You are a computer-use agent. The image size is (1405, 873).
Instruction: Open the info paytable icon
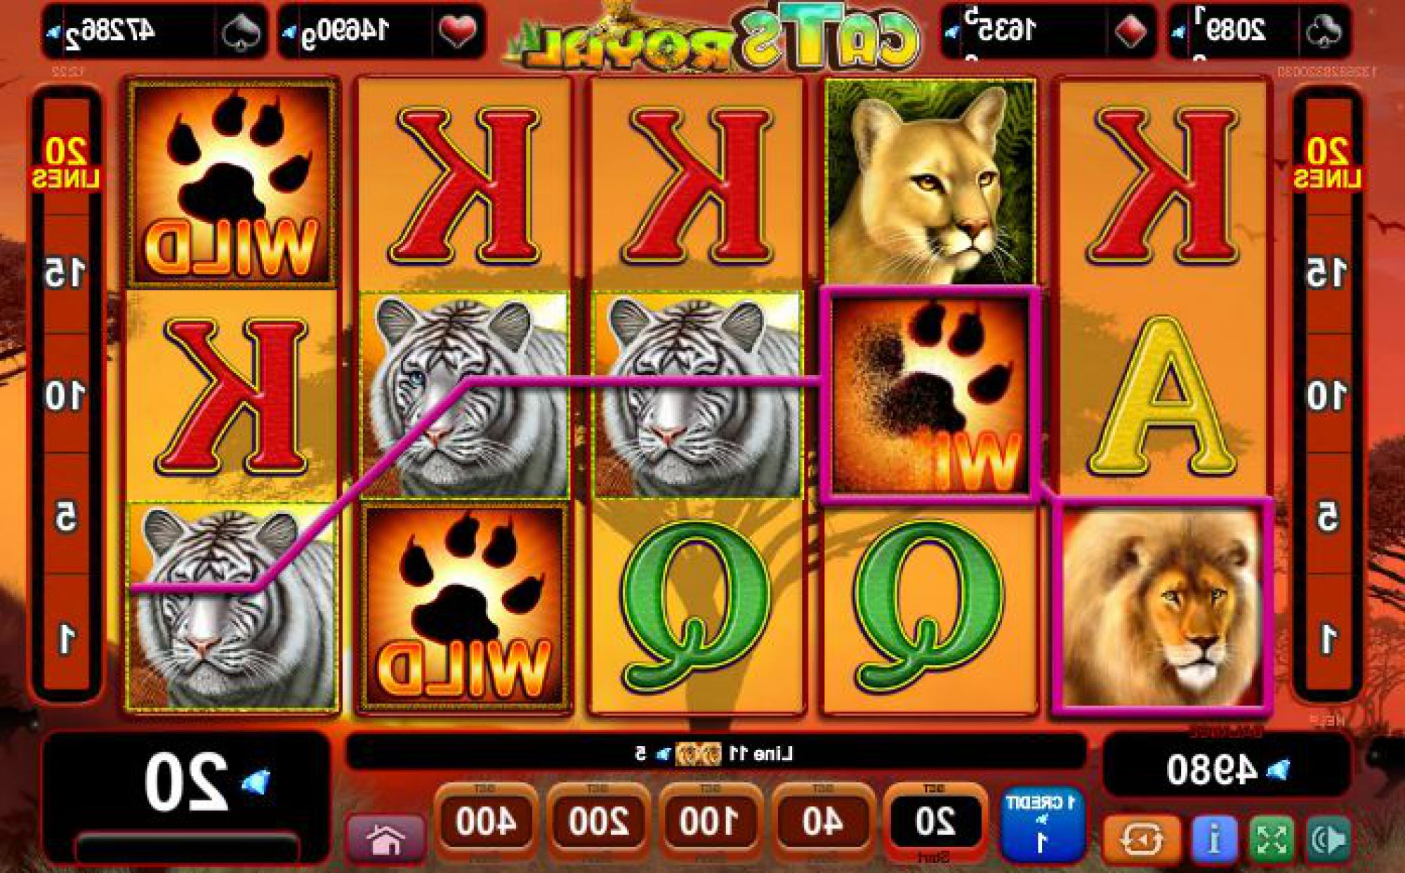(x=1214, y=839)
